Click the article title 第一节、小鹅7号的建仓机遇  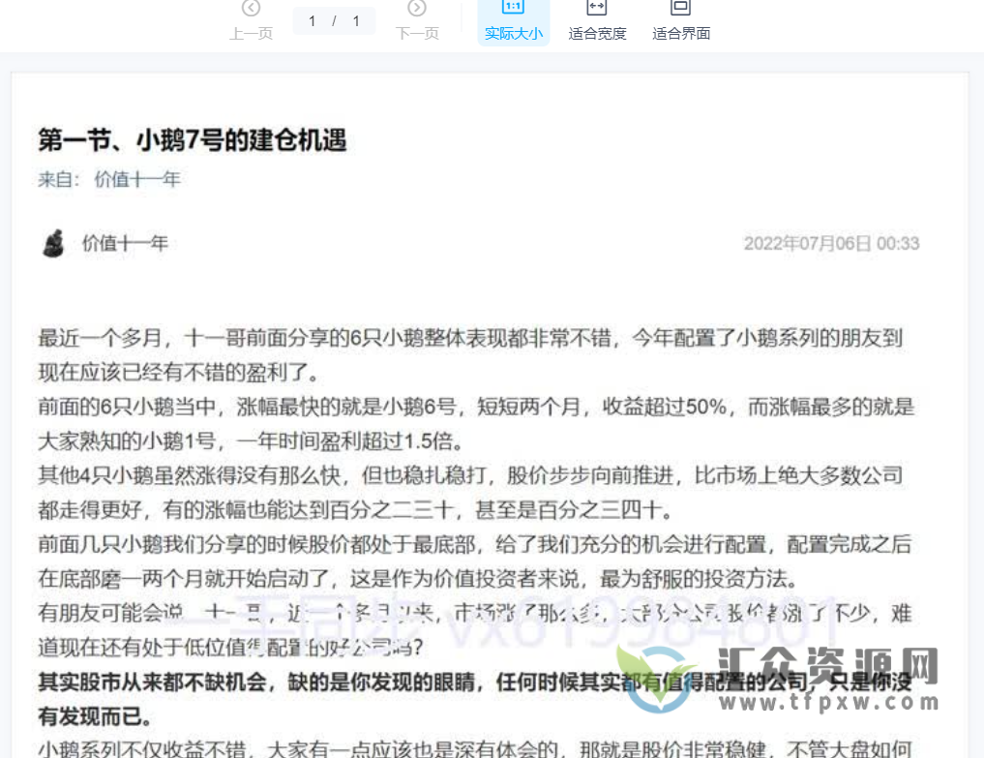[x=192, y=140]
